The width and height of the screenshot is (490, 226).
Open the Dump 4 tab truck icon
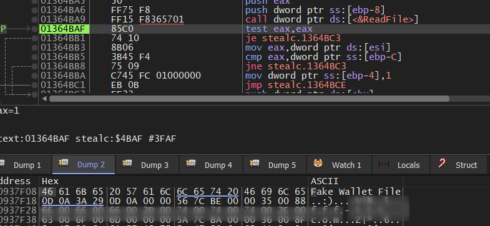click(x=191, y=163)
